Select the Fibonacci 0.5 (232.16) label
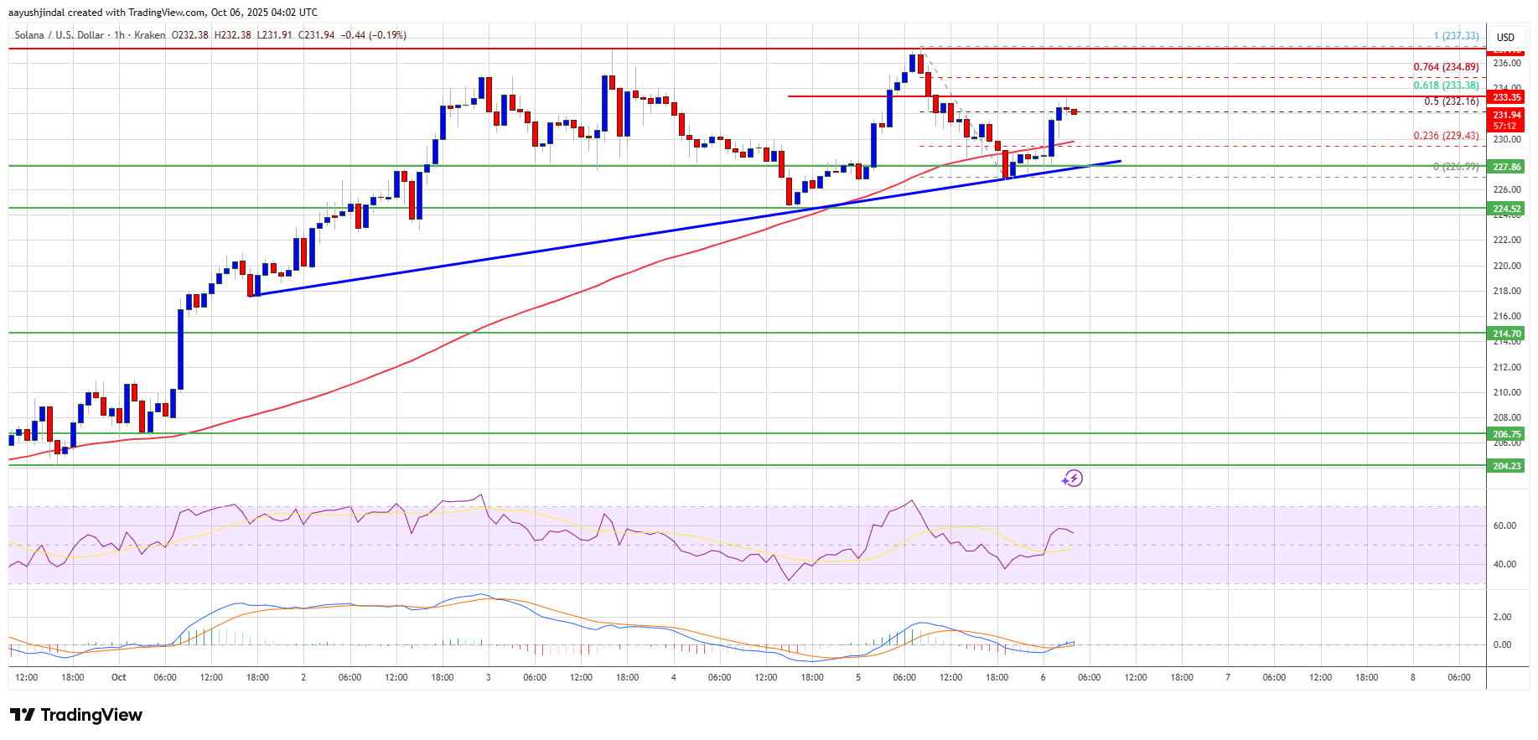This screenshot has height=740, width=1538. [x=1451, y=101]
